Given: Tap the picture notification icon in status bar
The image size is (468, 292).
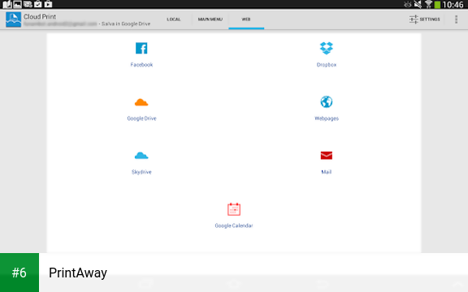Looking at the screenshot, I should [x=17, y=4].
